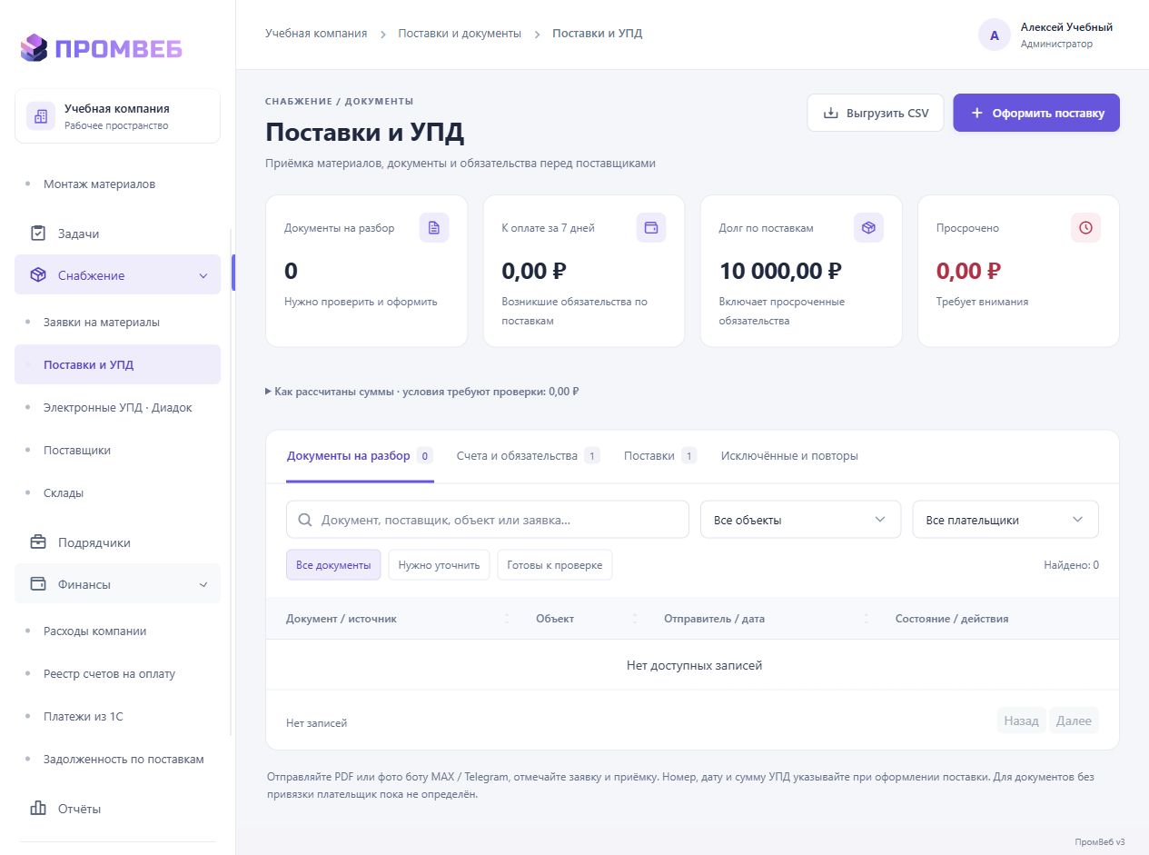This screenshot has height=855, width=1149.
Task: Switch to Счета и обязательства tab
Action: 528,456
